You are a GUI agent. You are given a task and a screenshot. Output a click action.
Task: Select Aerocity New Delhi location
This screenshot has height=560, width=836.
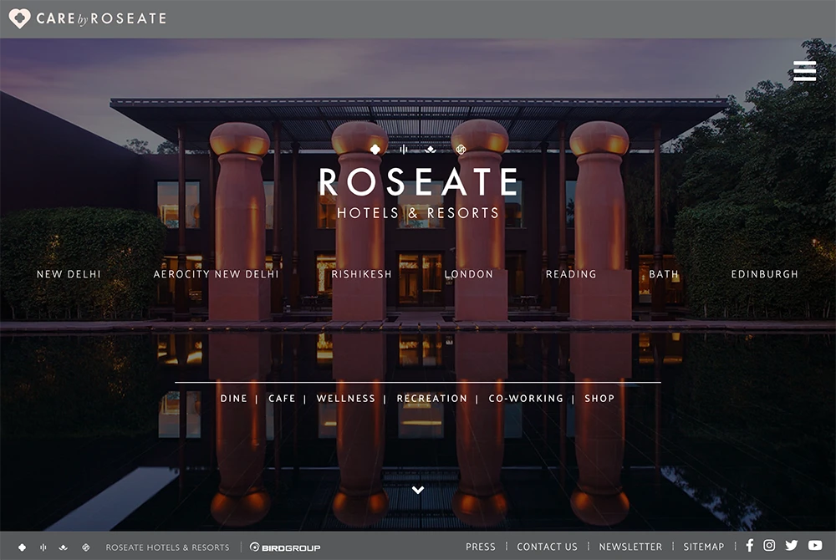tap(216, 274)
